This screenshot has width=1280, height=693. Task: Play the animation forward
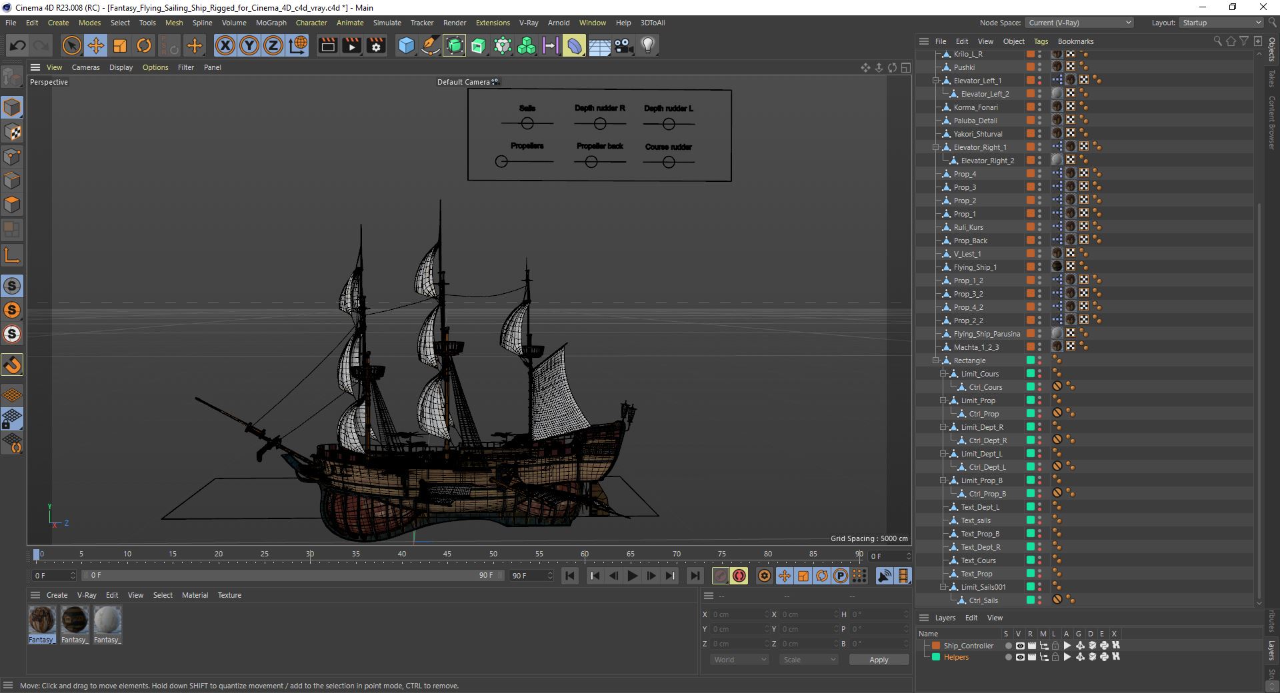[633, 576]
